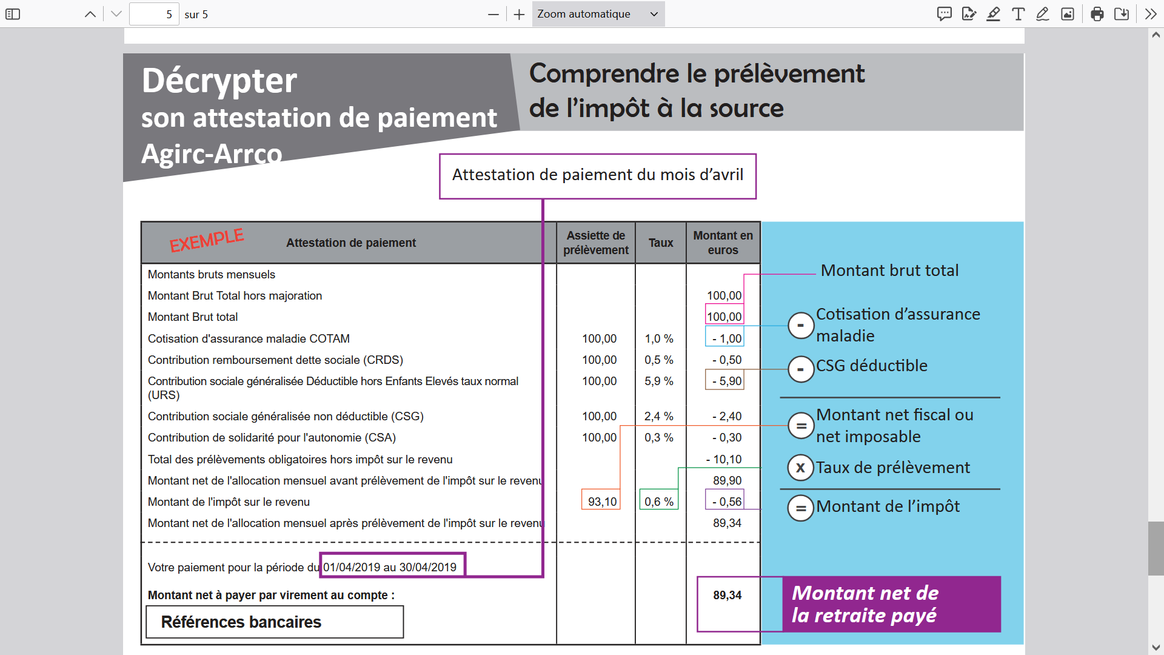The width and height of the screenshot is (1164, 655).
Task: Select the add image tool
Action: pyautogui.click(x=1068, y=14)
